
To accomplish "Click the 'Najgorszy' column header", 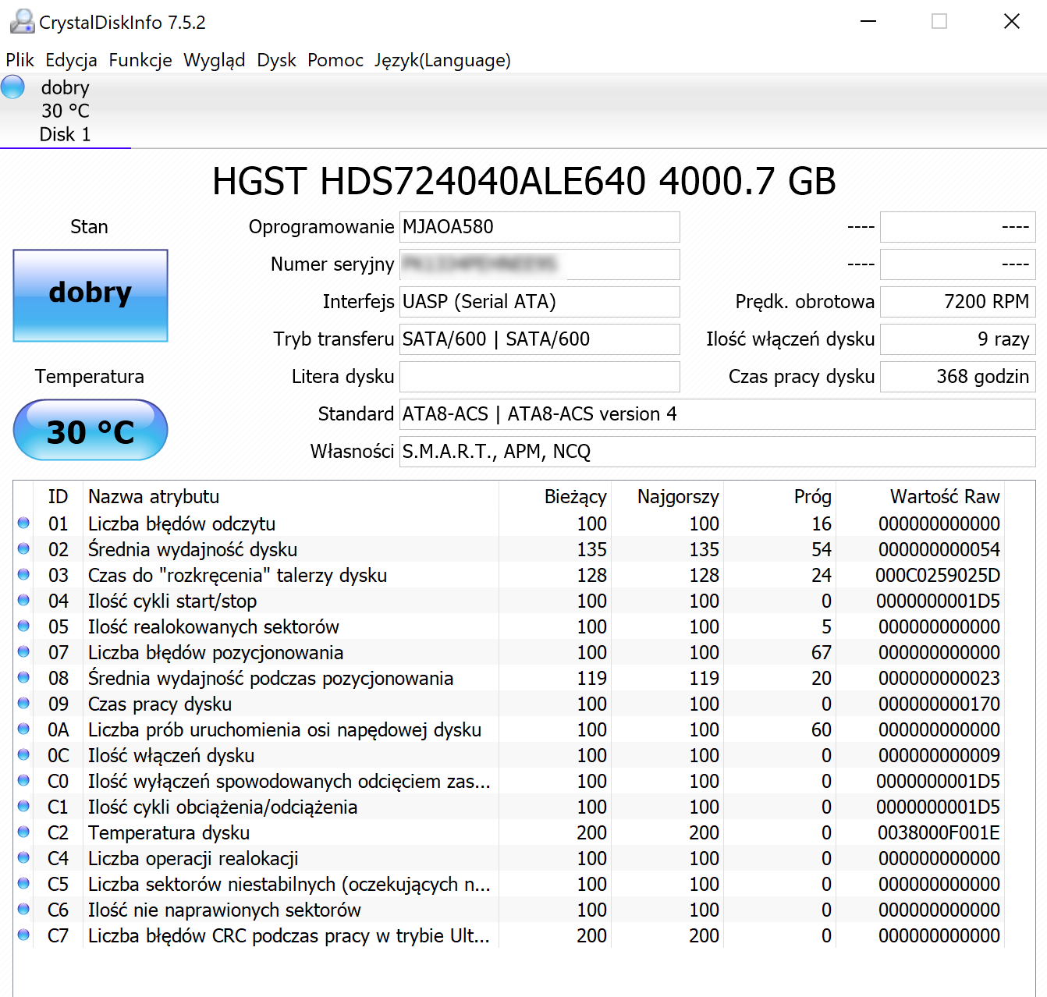I will pos(667,497).
